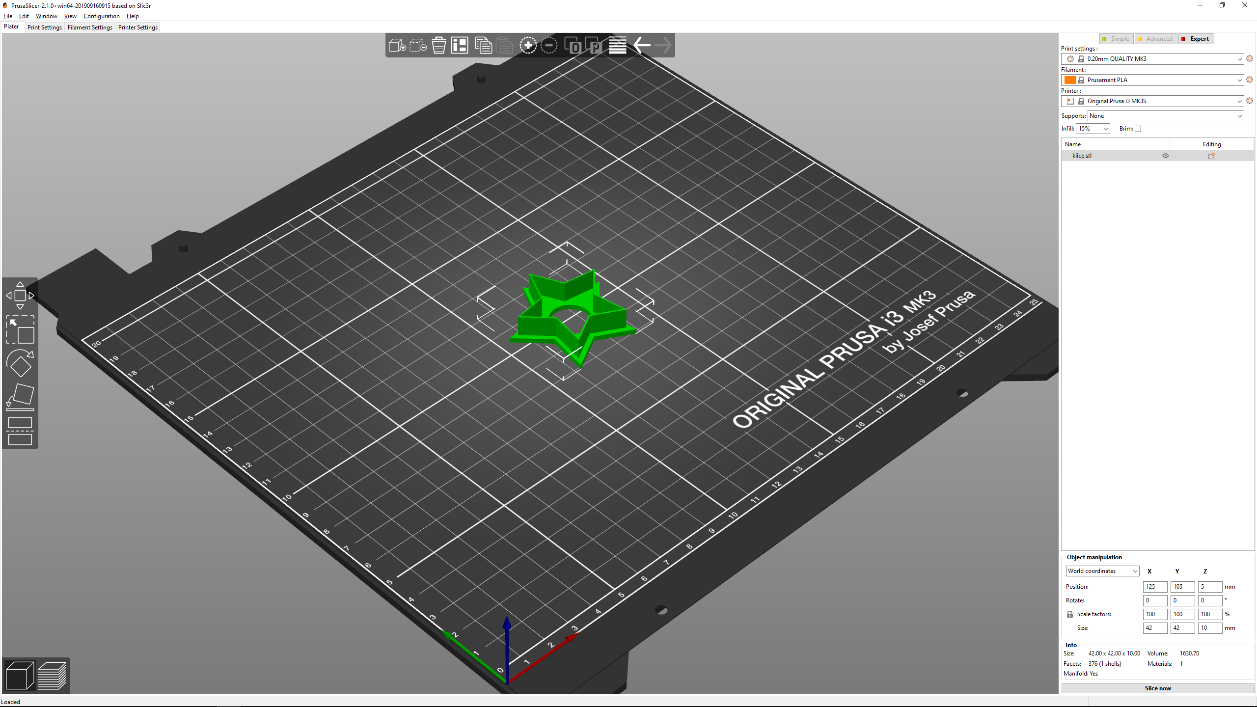Click the slice layers preview icon
The height and width of the screenshot is (707, 1257).
[x=50, y=675]
